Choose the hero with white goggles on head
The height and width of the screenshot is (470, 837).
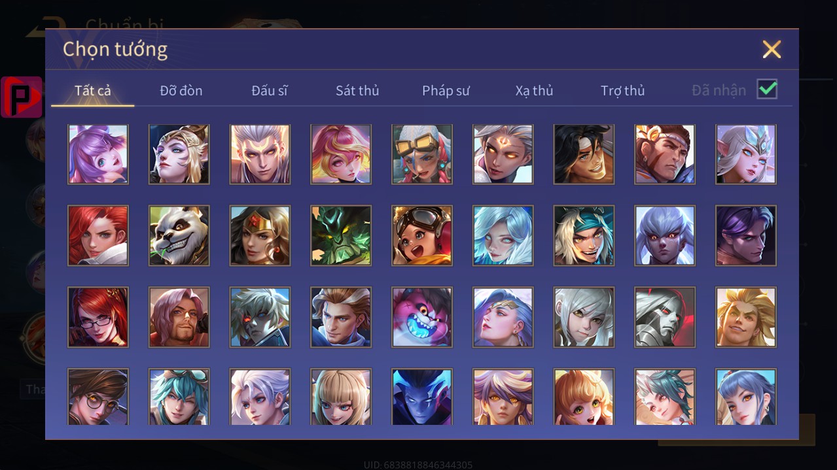coord(422,154)
